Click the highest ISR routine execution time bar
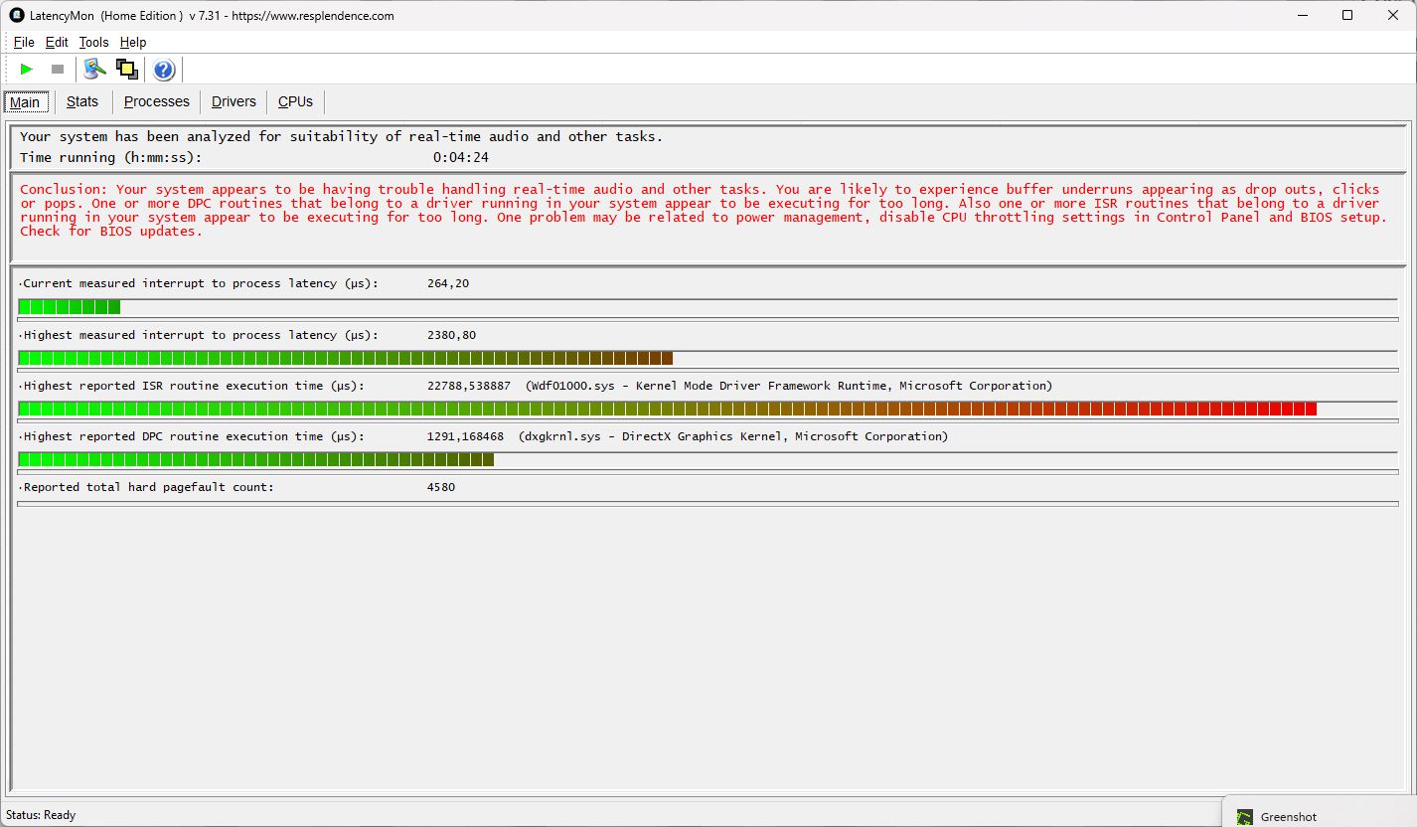Viewport: 1417px width, 827px height. tap(667, 409)
